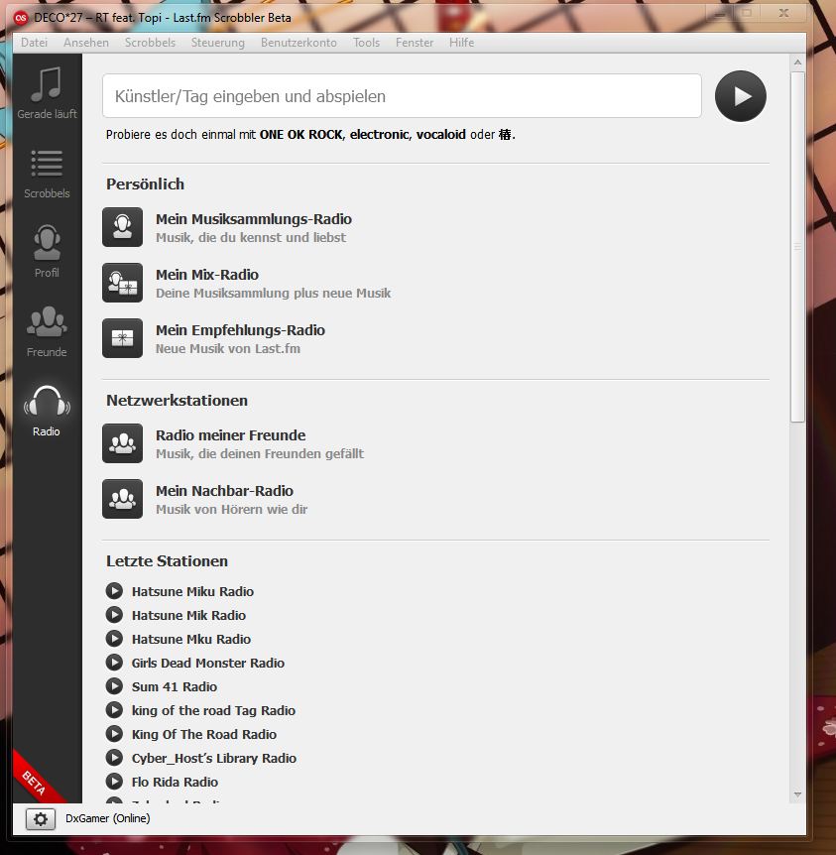
Task: Click the Mein Musiksammlungs-Radio icon
Action: [x=122, y=227]
